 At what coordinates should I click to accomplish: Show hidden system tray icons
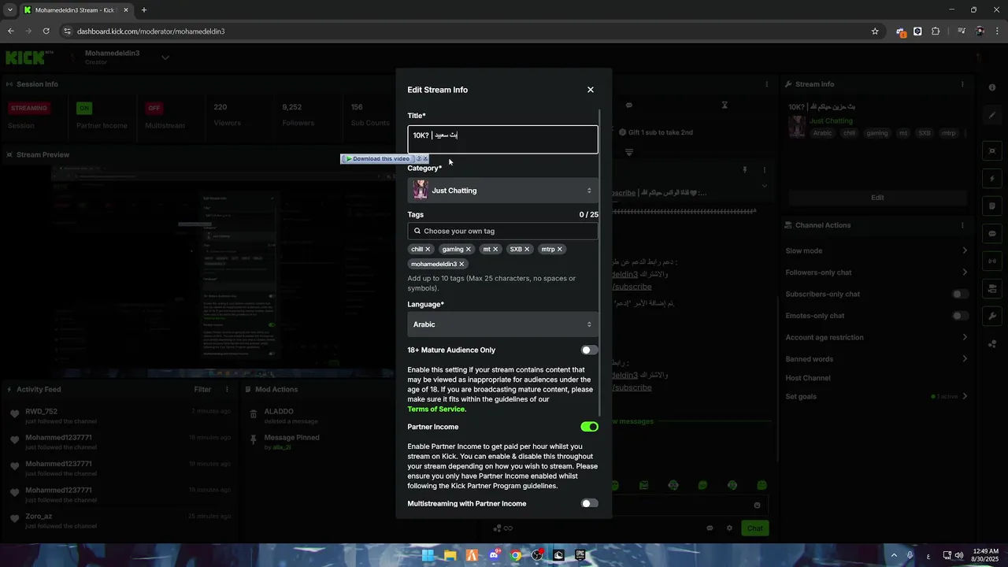894,555
